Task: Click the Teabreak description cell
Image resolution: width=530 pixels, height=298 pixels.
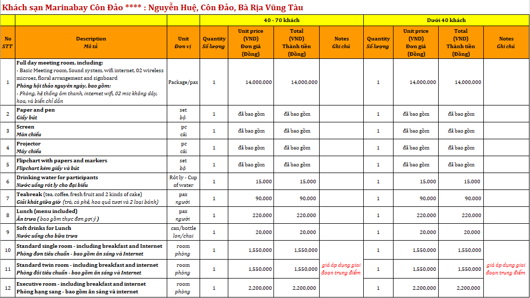Action: click(91, 198)
